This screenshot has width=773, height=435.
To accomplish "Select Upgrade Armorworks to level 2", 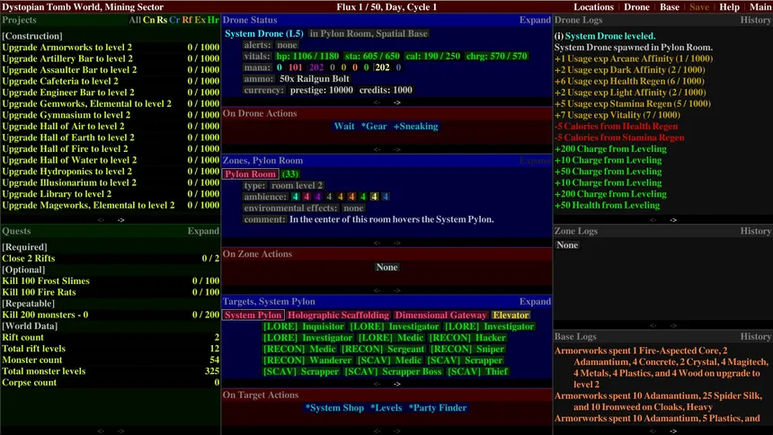I will tap(111, 48).
